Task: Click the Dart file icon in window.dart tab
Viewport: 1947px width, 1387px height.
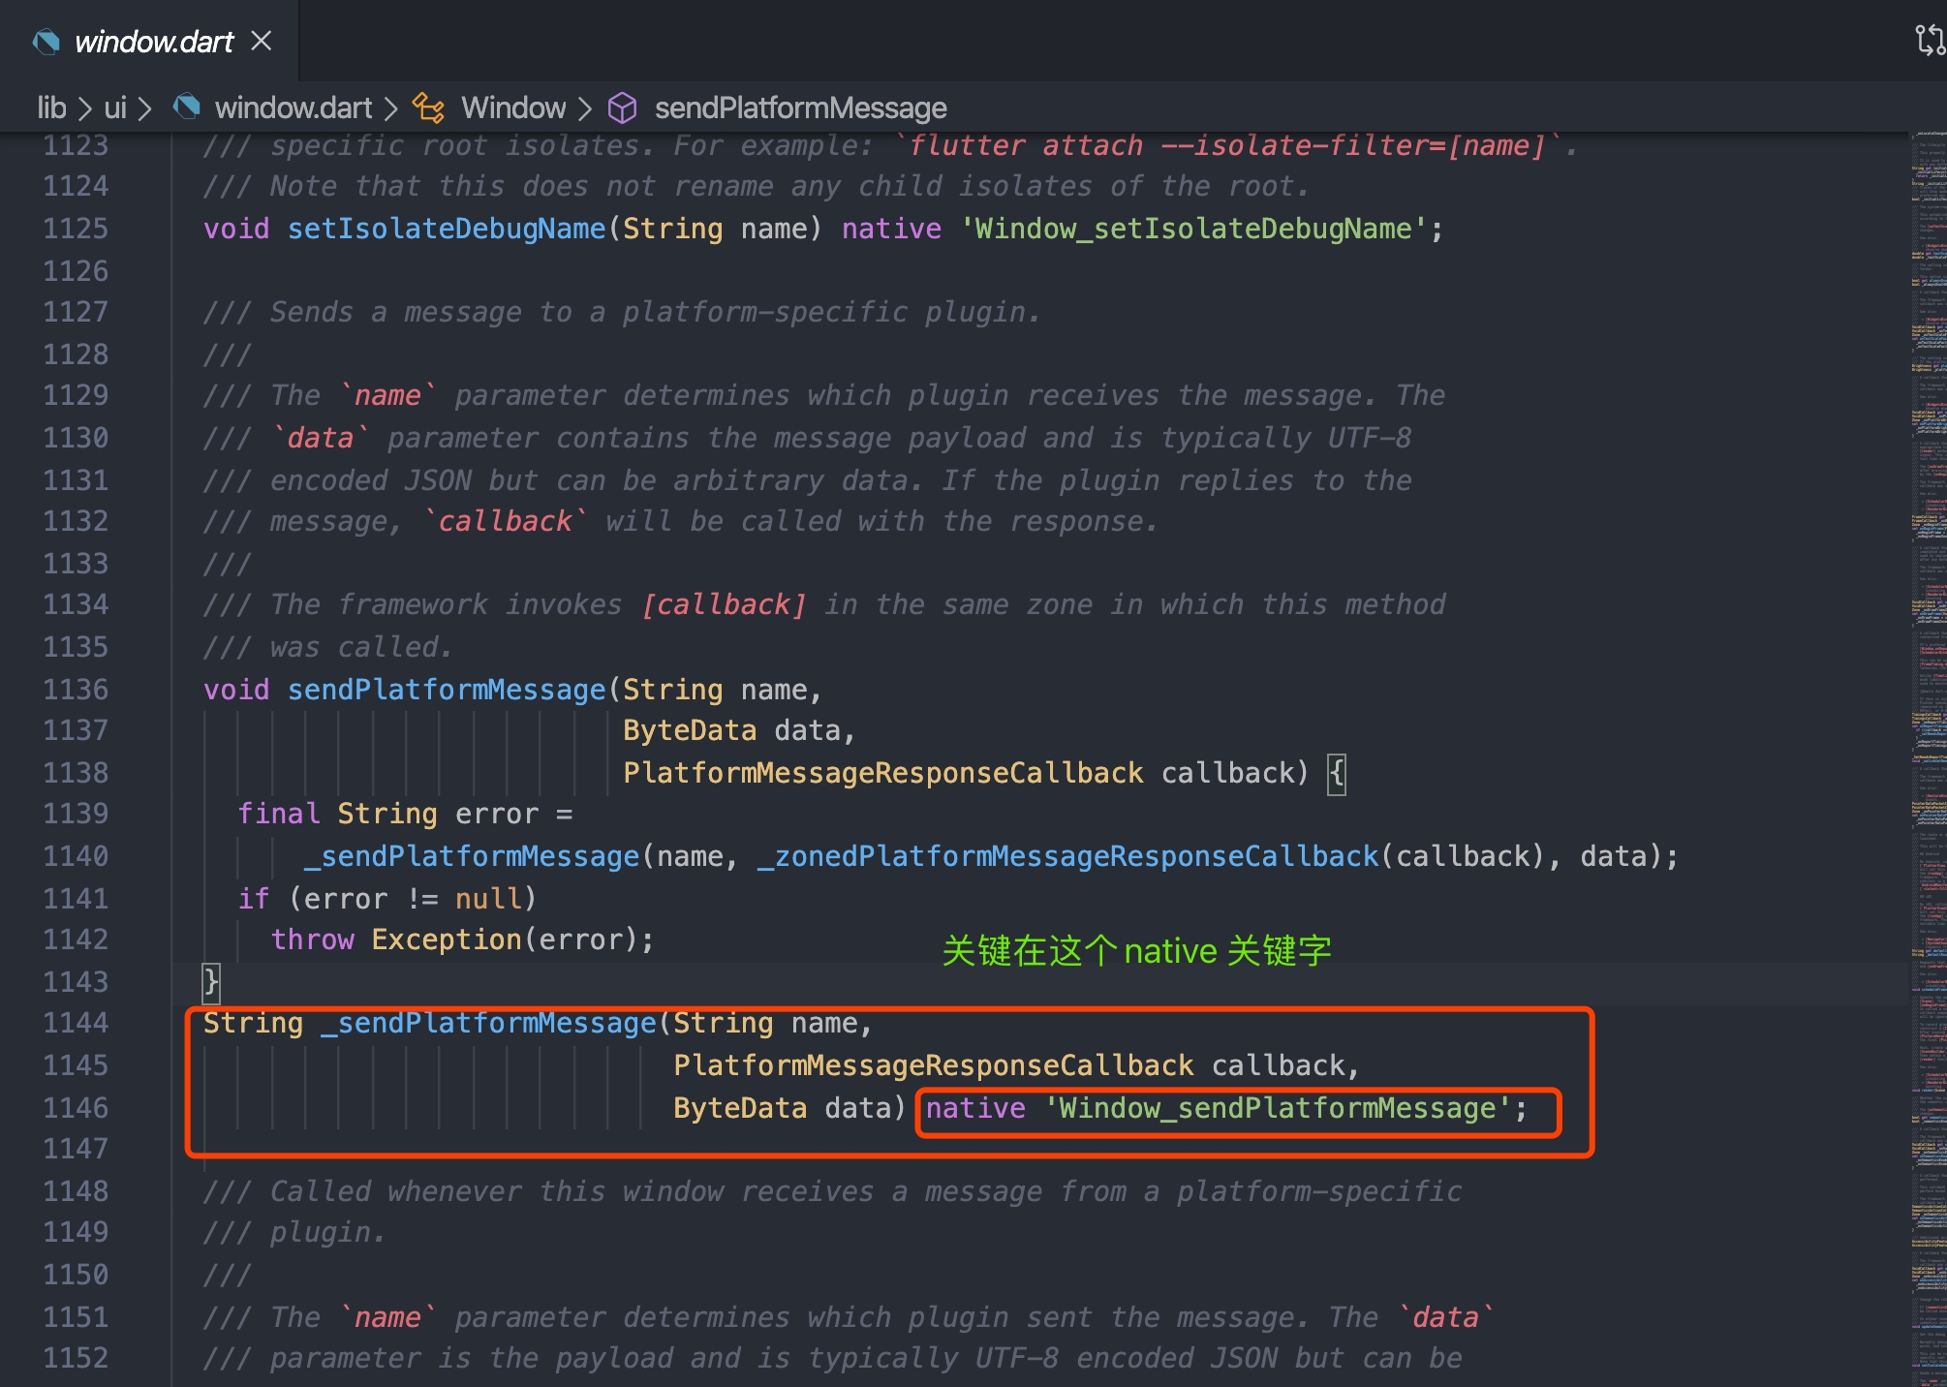Action: click(46, 42)
